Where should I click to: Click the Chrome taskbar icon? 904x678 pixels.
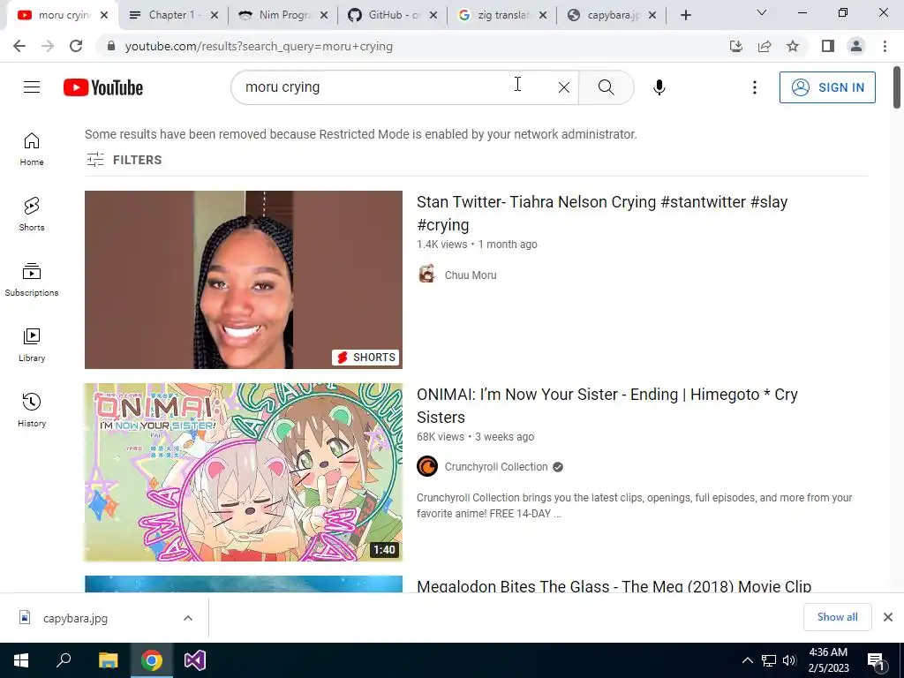coord(152,660)
